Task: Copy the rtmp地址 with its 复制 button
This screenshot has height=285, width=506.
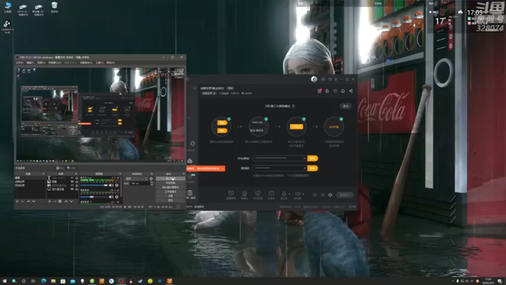Action: tap(312, 158)
